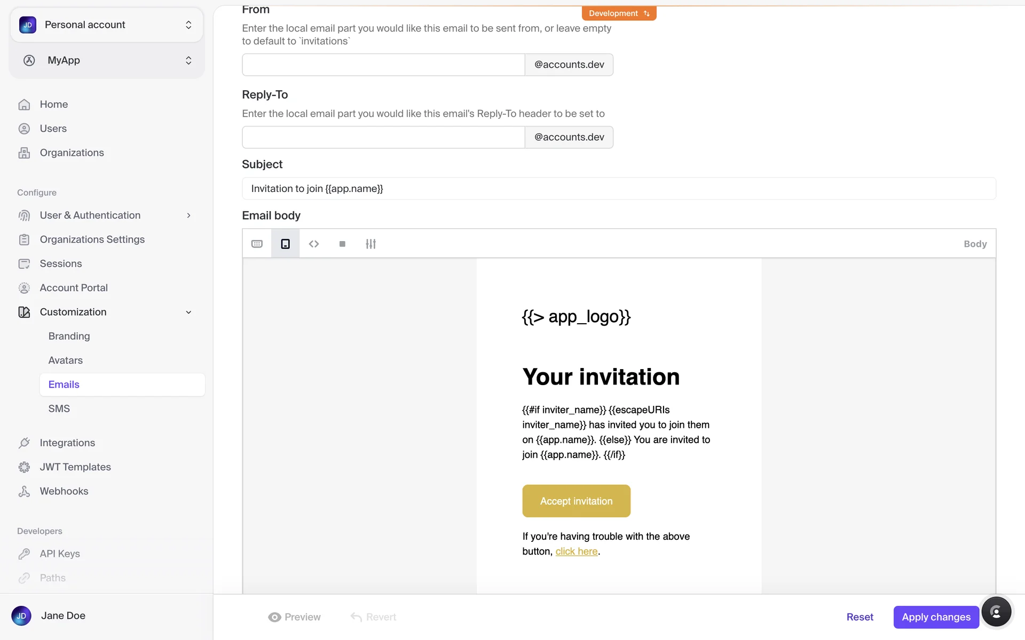
Task: Open the MyApp application switcher
Action: (107, 60)
